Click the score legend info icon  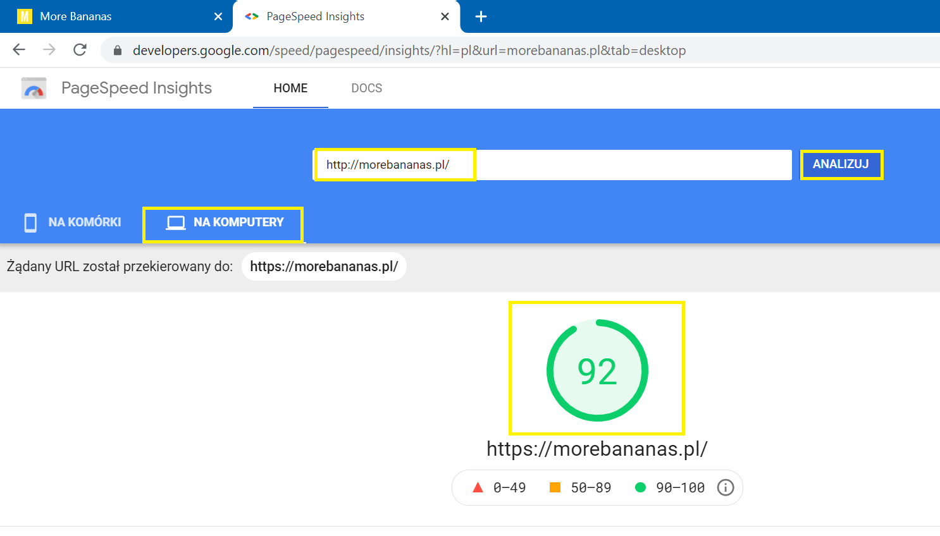725,487
